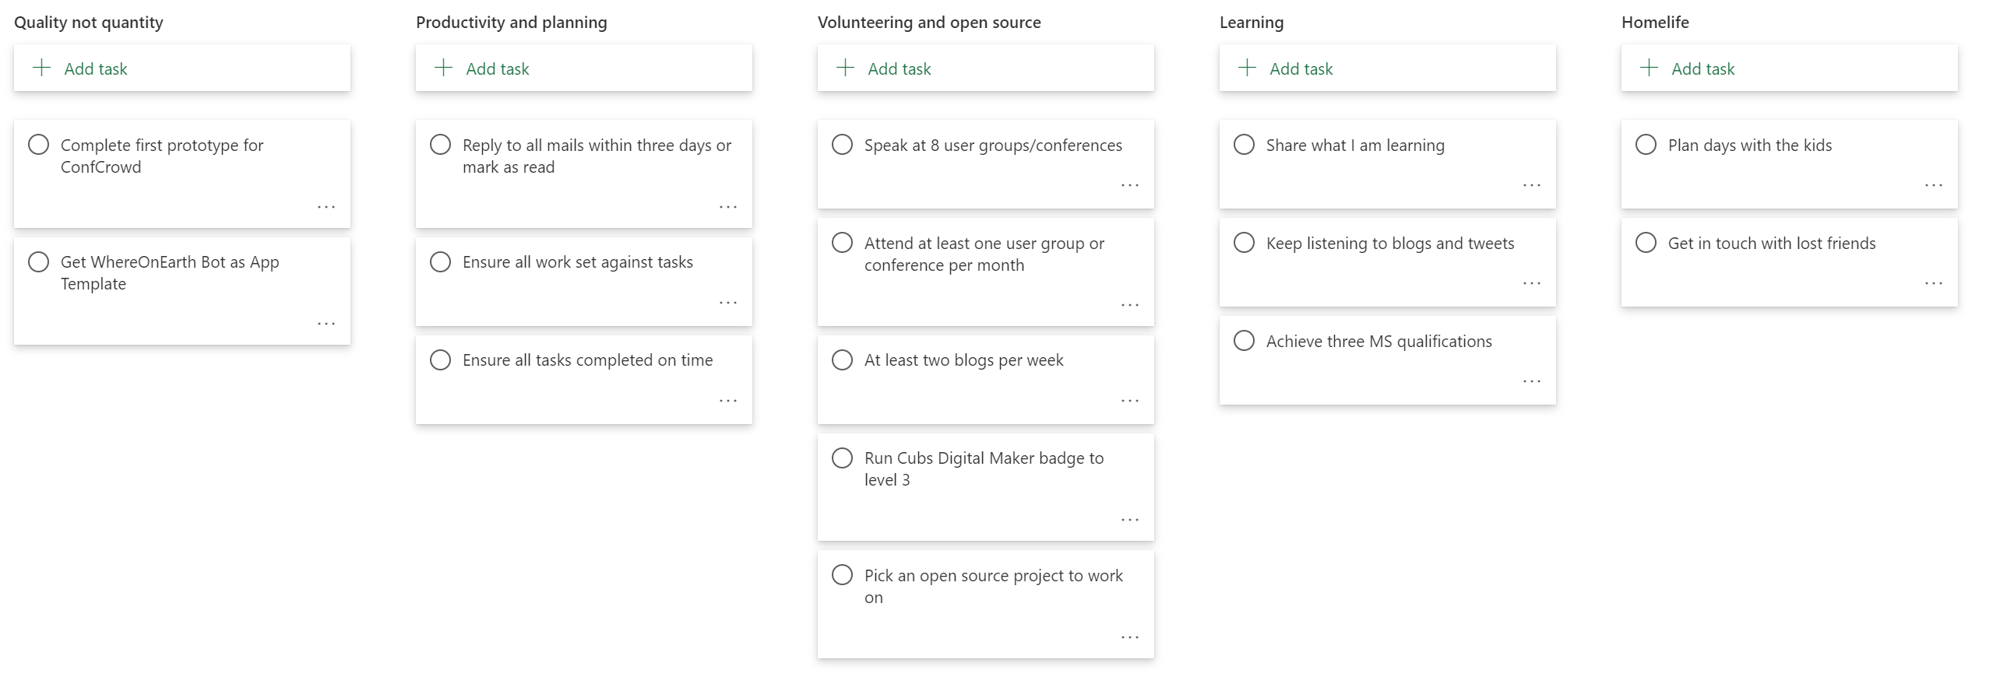Complete the 'At least two blogs per week' task
Viewport: 2007px width, 684px height.
[x=842, y=360]
